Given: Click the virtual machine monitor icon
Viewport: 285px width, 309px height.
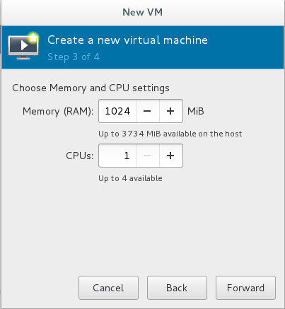Looking at the screenshot, I should tap(23, 47).
